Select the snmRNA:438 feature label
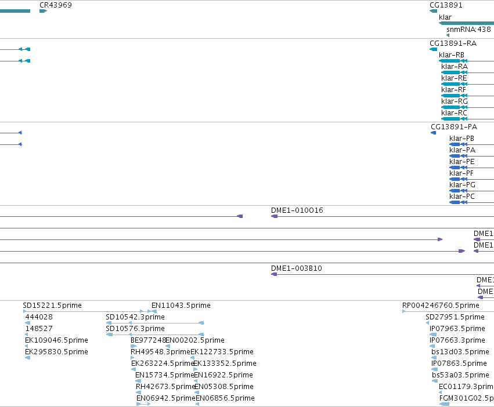Image resolution: width=494 pixels, height=407 pixels. (x=468, y=29)
